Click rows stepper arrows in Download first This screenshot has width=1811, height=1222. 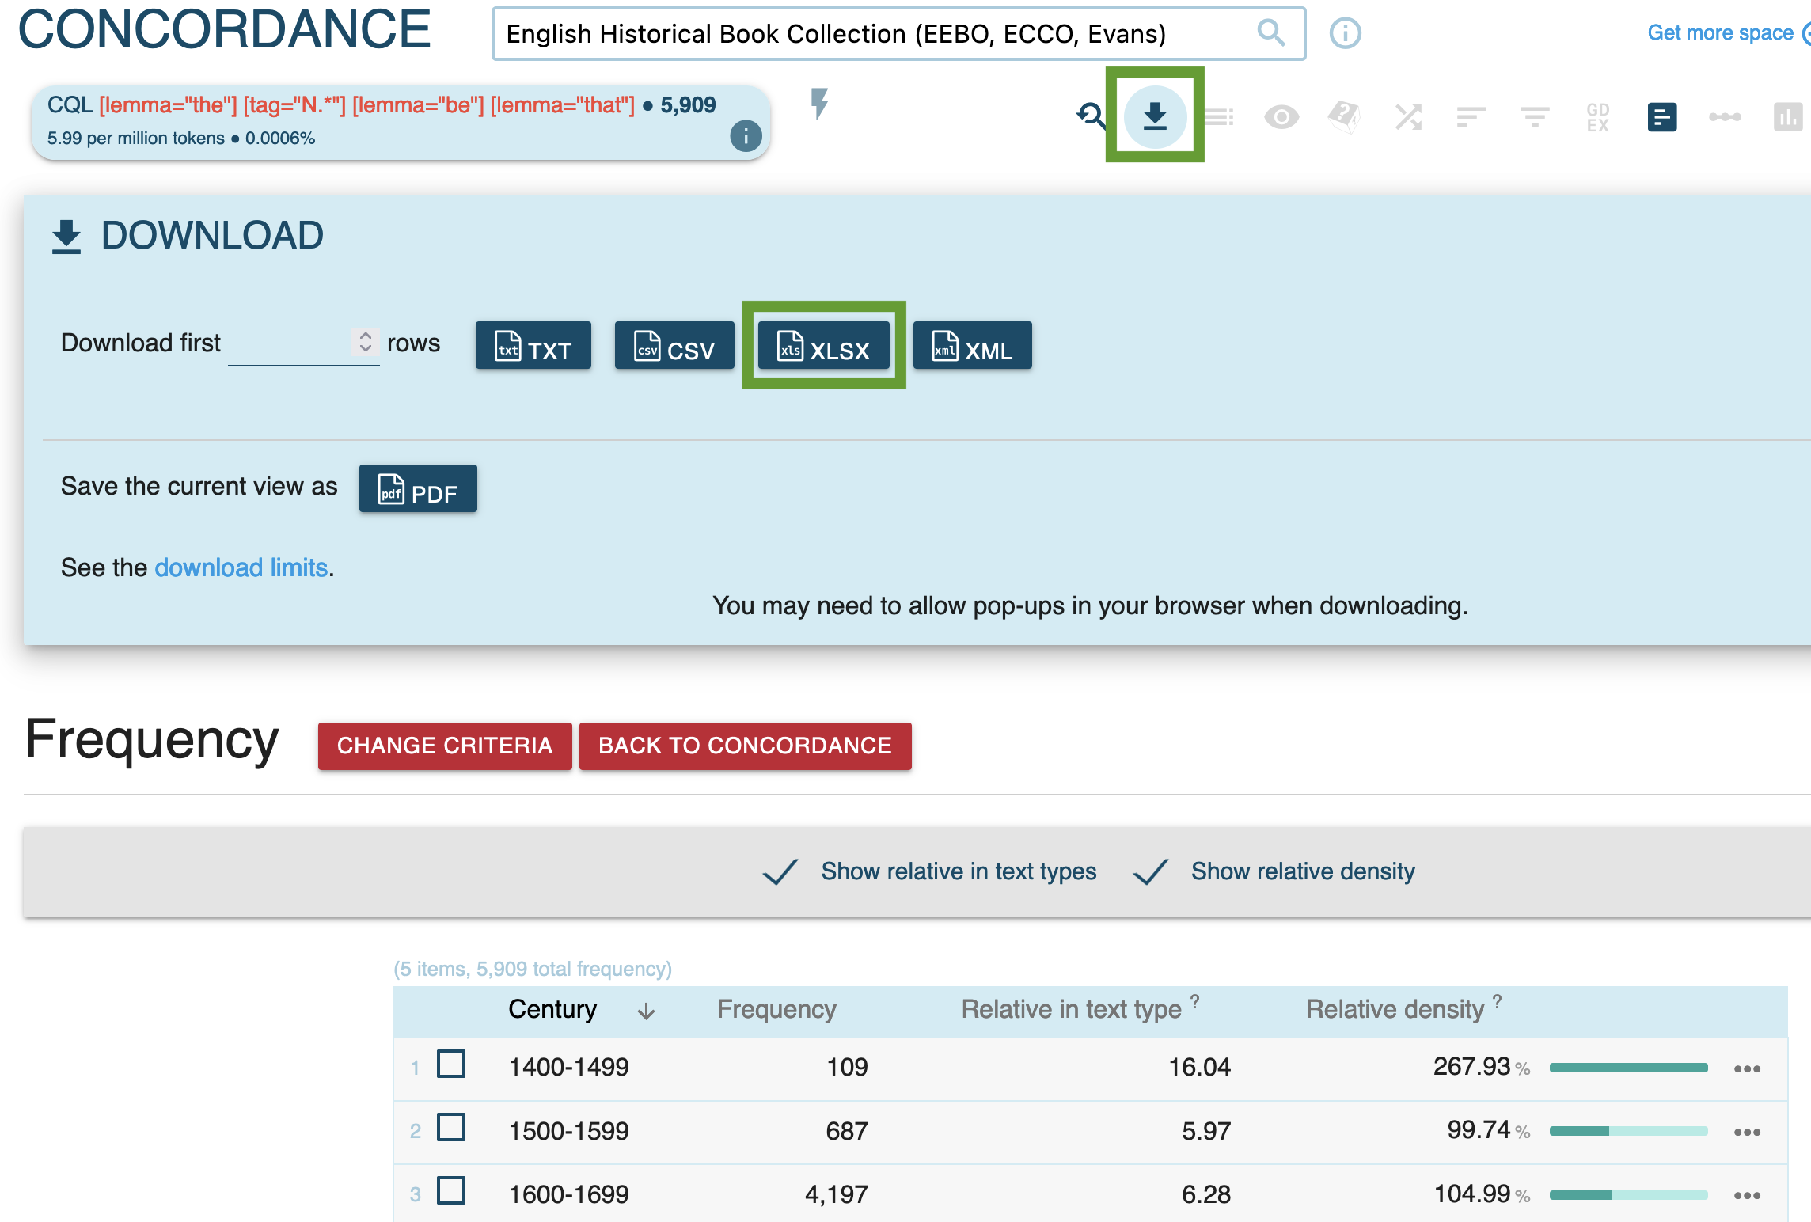click(365, 342)
